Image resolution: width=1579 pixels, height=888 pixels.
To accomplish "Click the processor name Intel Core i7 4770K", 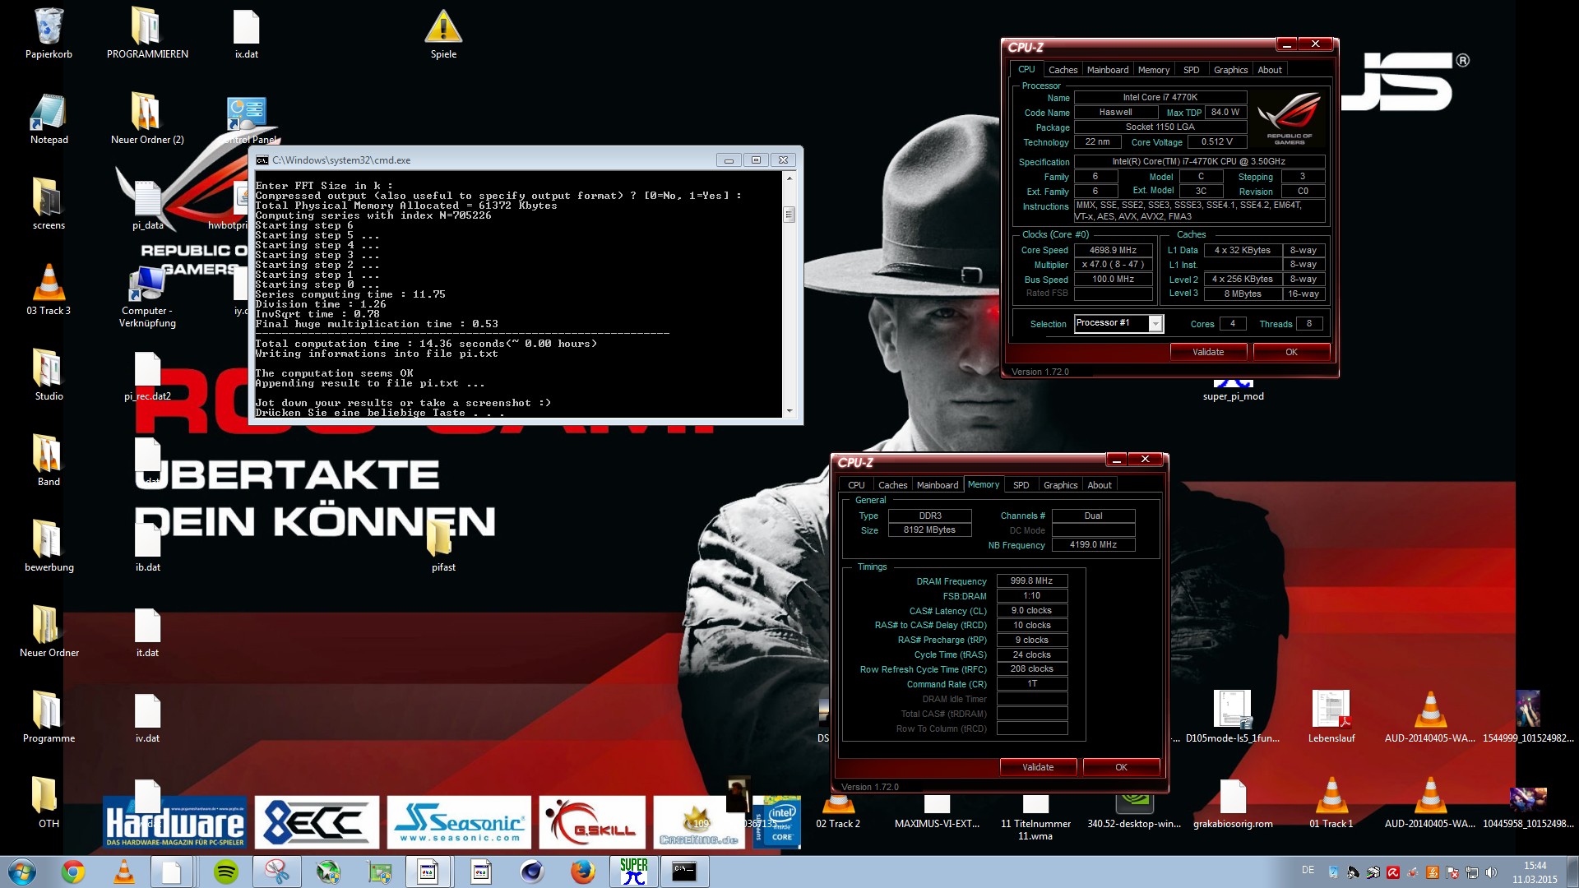I will (1160, 97).
